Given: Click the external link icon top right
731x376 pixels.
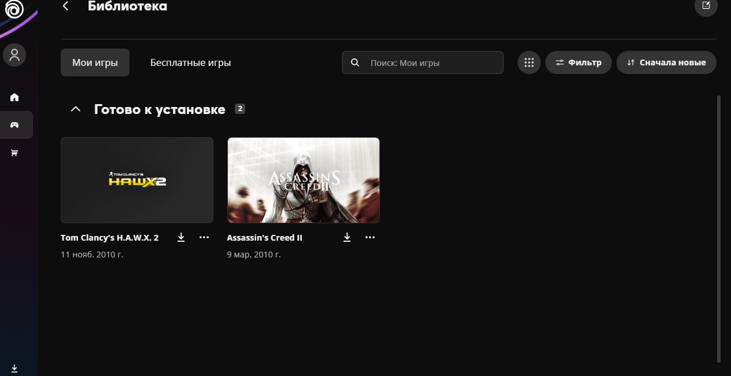Looking at the screenshot, I should pyautogui.click(x=706, y=6).
